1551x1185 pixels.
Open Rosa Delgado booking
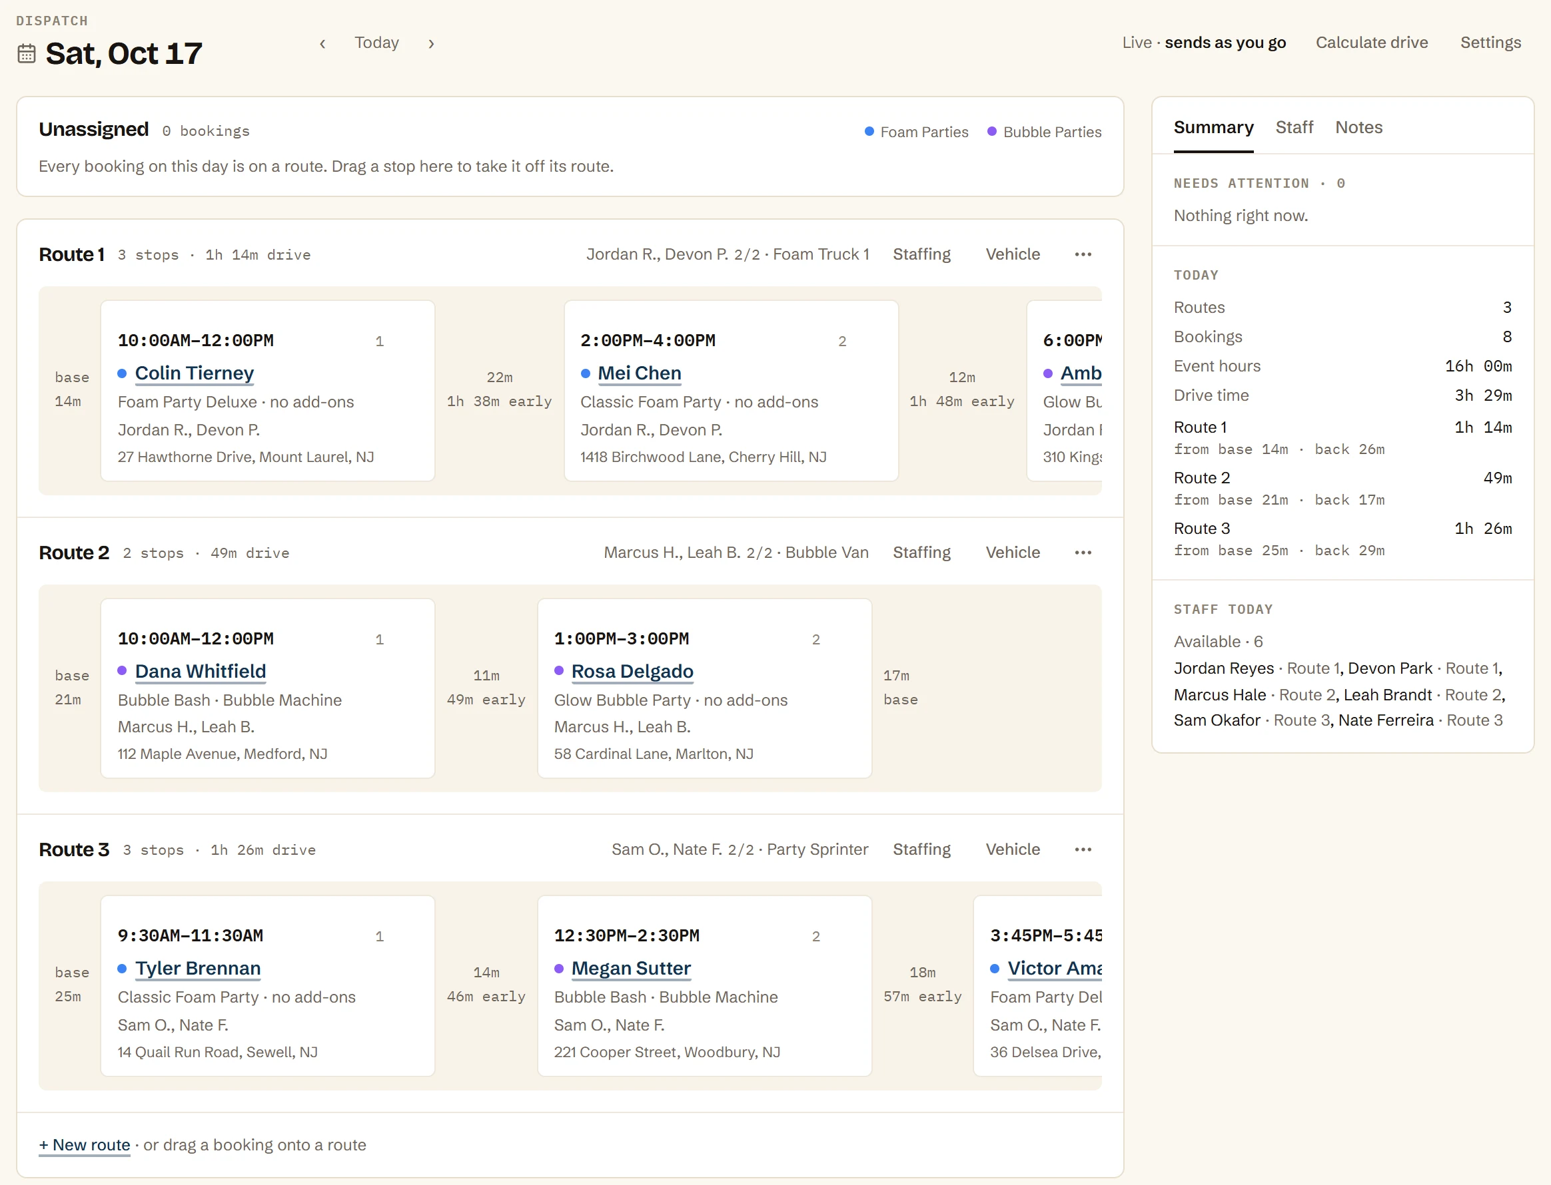[632, 672]
